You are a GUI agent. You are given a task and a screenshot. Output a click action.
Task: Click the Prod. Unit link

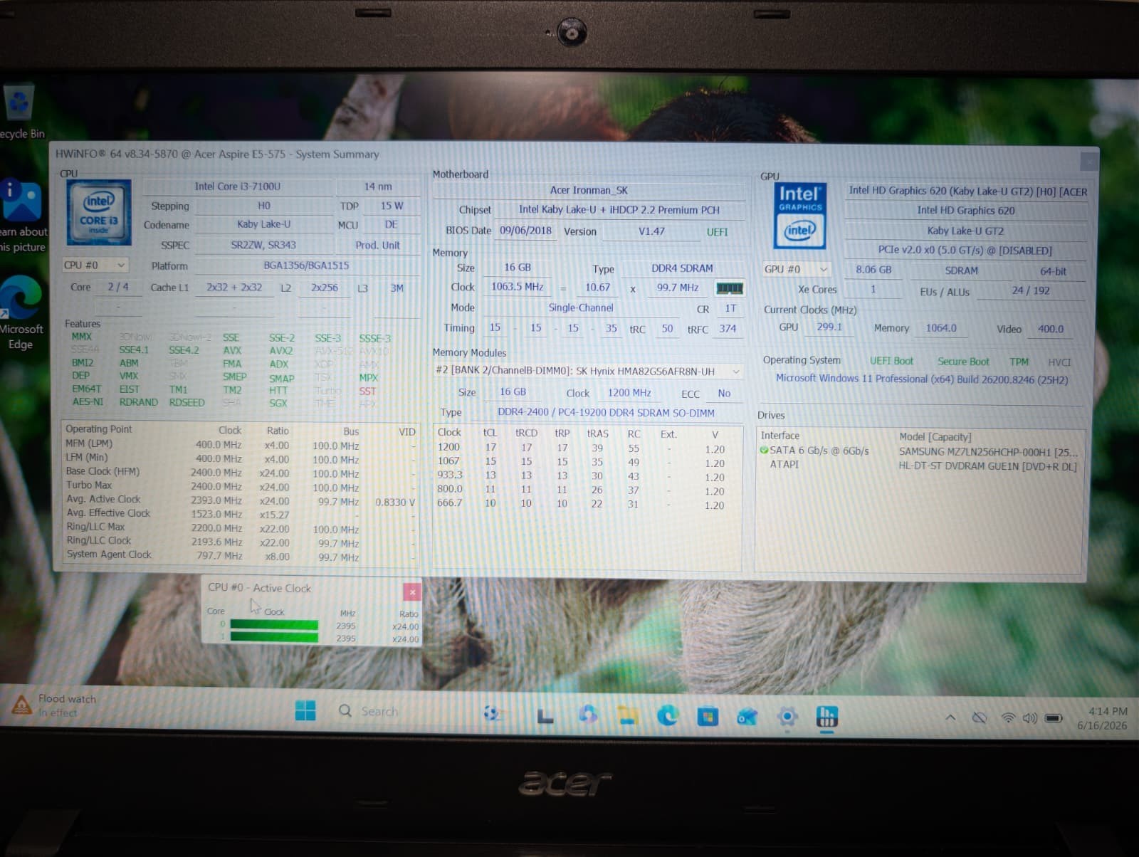coord(377,245)
